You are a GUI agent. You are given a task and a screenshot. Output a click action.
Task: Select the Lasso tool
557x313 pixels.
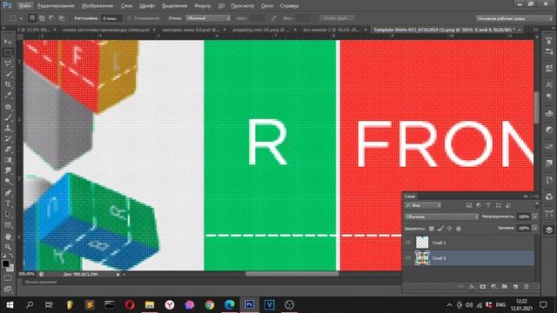click(8, 63)
